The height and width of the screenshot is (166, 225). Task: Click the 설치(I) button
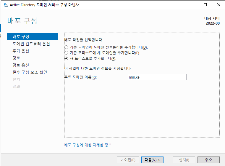click(x=184, y=160)
